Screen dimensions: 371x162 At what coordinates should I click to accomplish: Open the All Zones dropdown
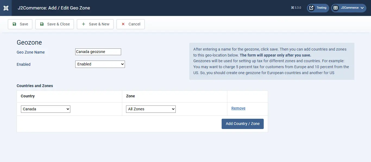coord(151,109)
